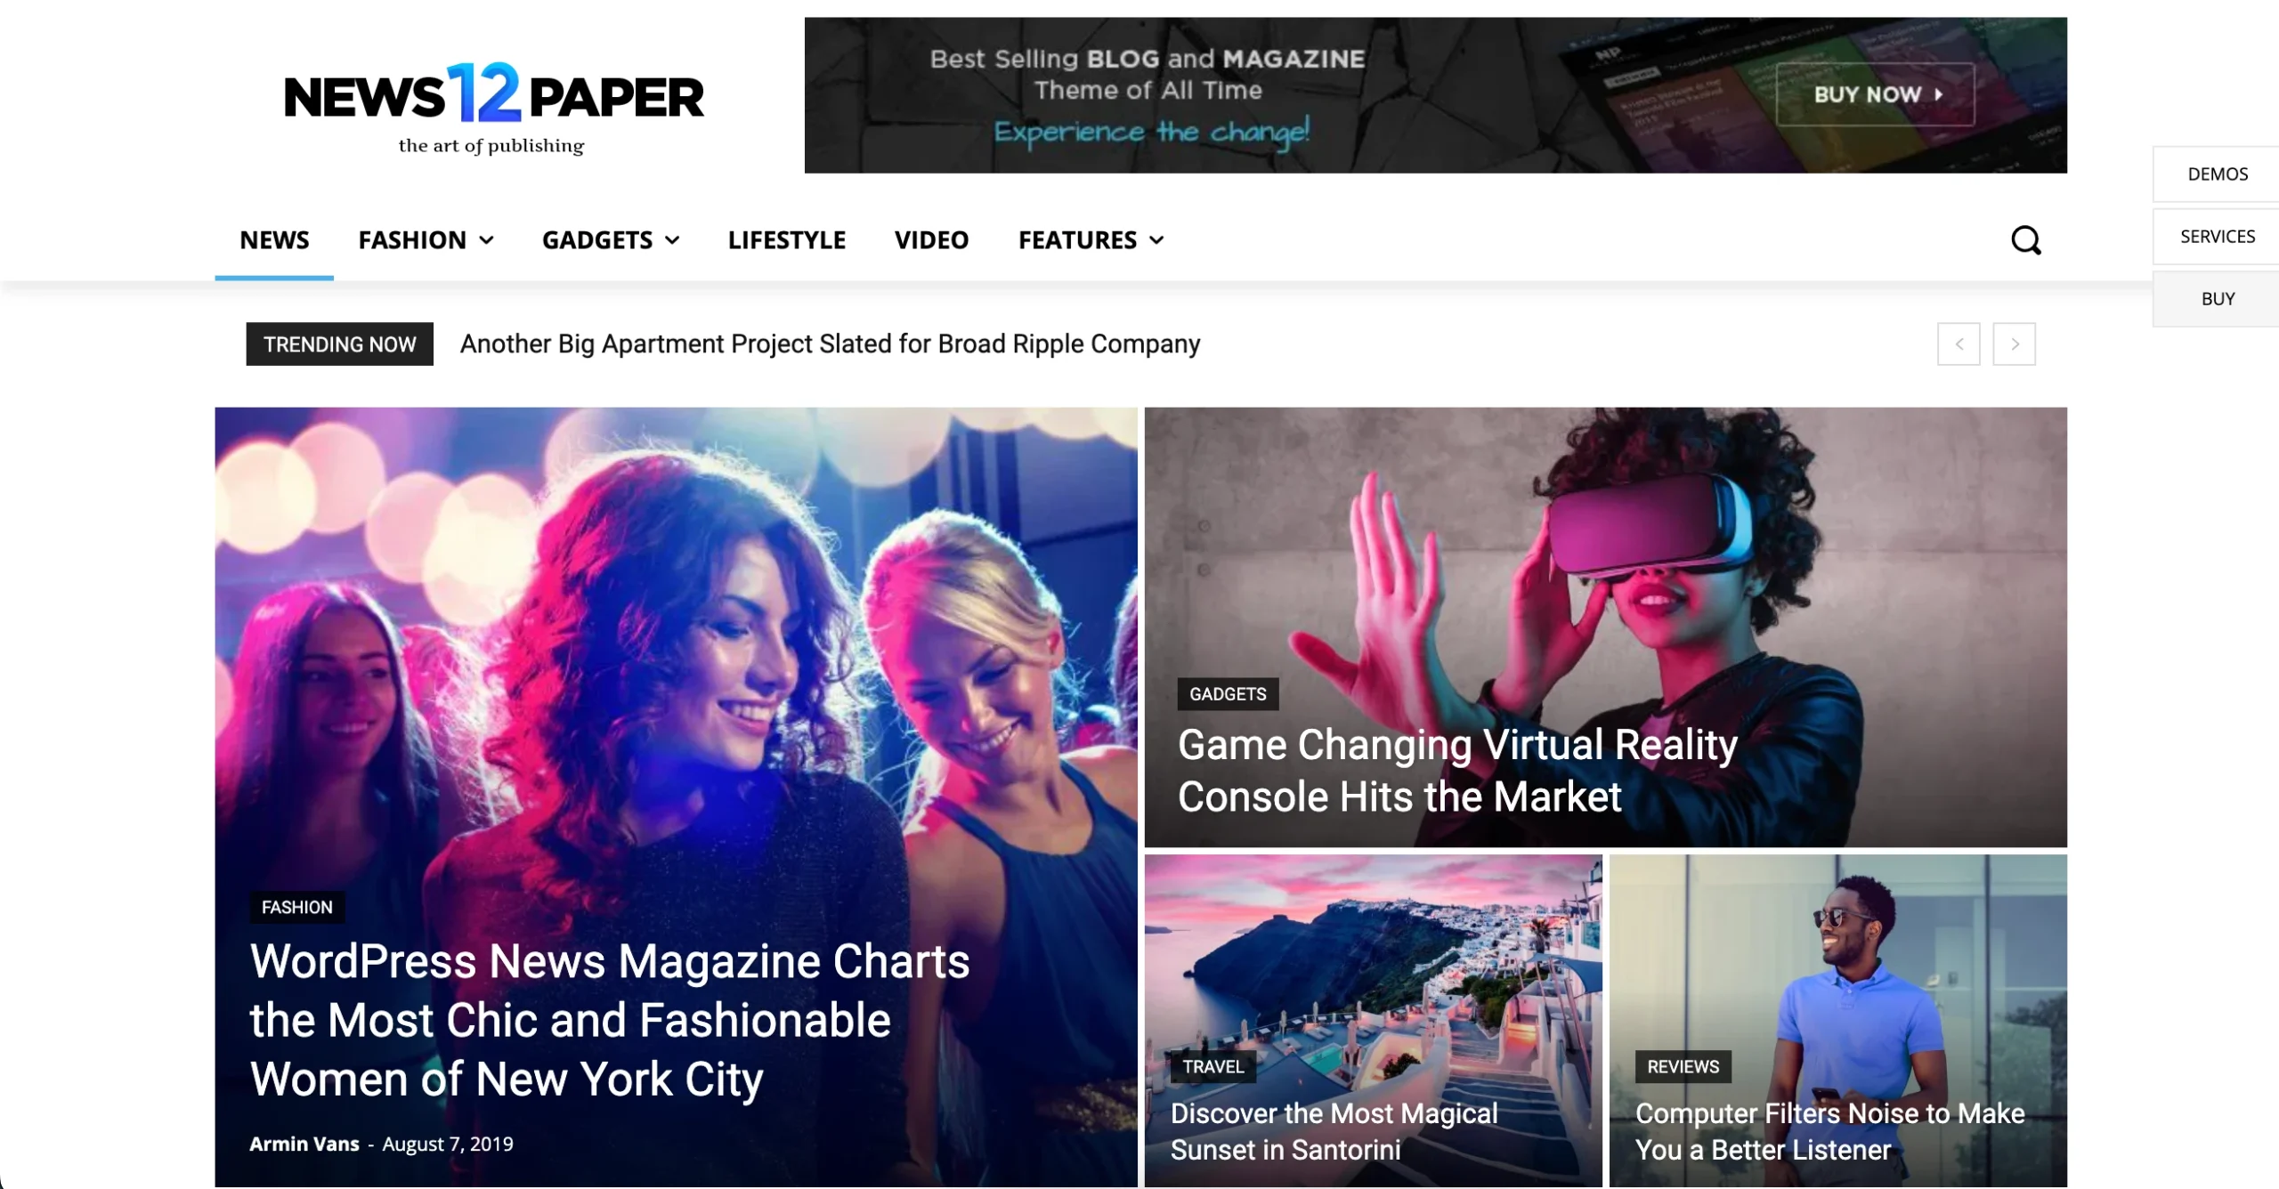Click author name Armin Vans
The image size is (2279, 1189).
tap(304, 1144)
